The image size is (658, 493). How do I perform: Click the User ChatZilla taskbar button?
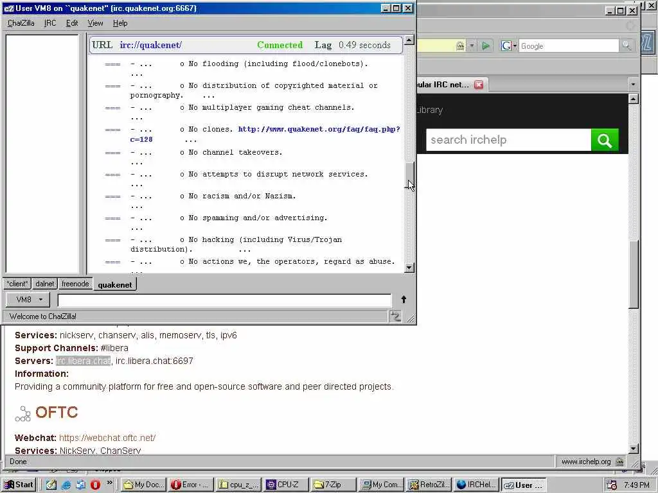pos(524,485)
